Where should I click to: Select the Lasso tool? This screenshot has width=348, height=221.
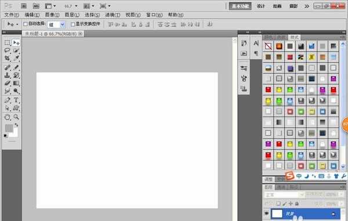8,50
